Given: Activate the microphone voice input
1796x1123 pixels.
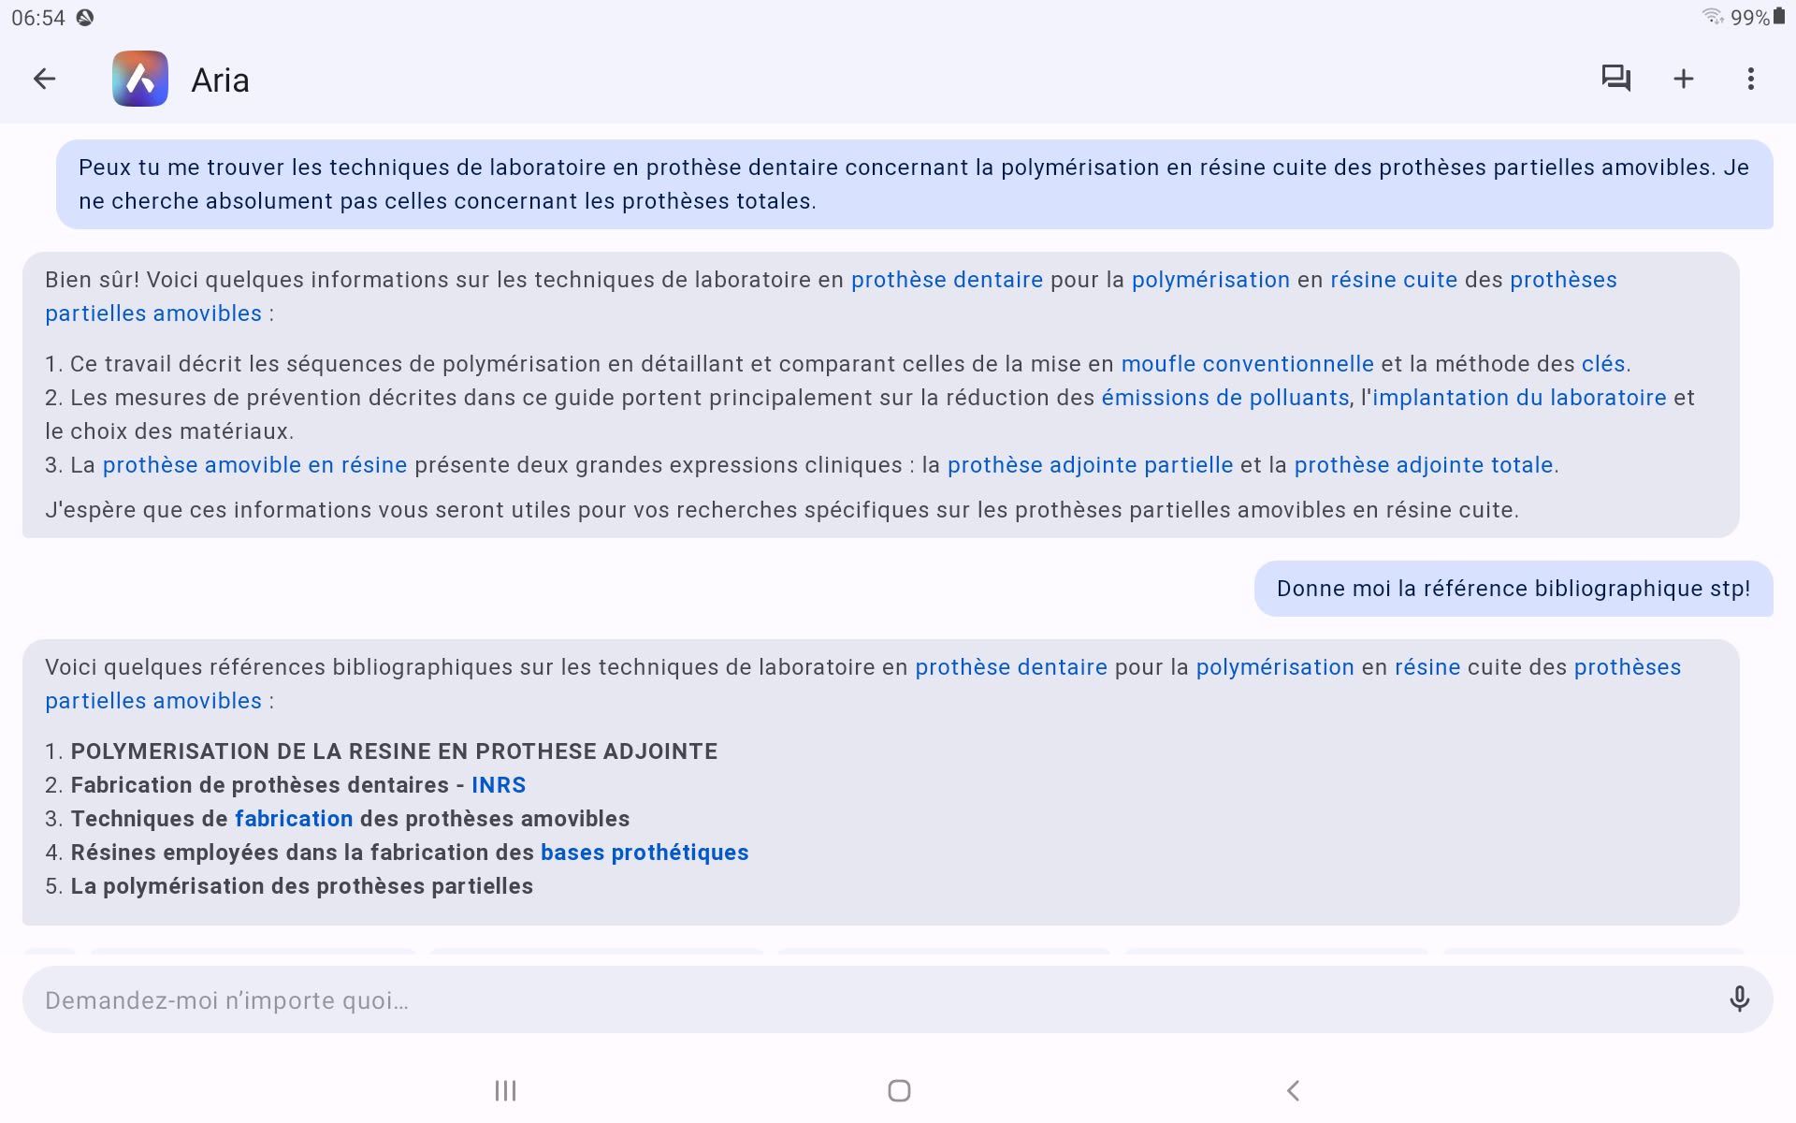Looking at the screenshot, I should point(1739,999).
